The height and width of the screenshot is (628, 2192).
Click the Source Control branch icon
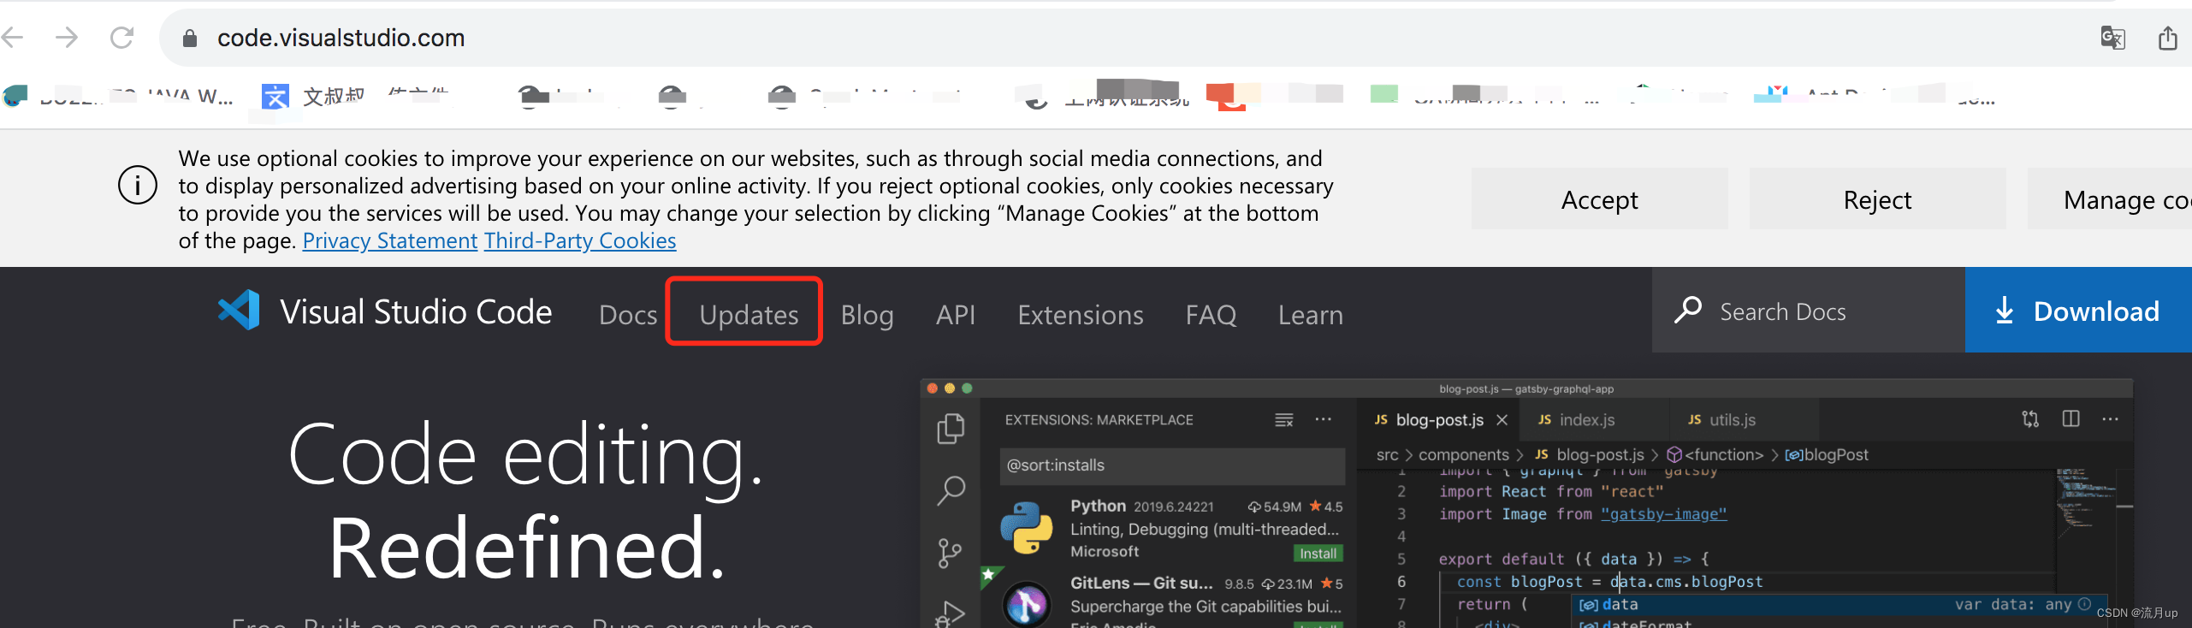pos(951,553)
